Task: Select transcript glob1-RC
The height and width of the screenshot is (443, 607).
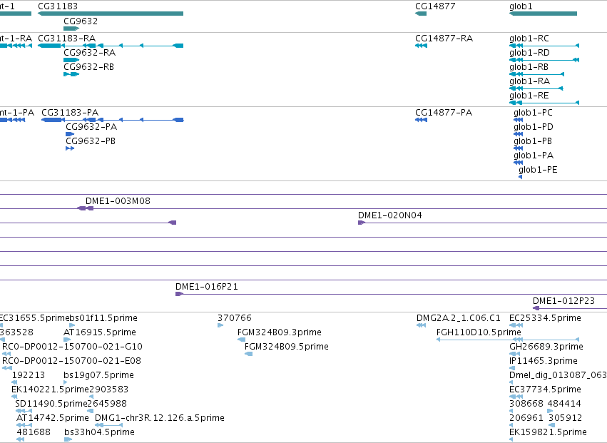Action: (x=544, y=46)
